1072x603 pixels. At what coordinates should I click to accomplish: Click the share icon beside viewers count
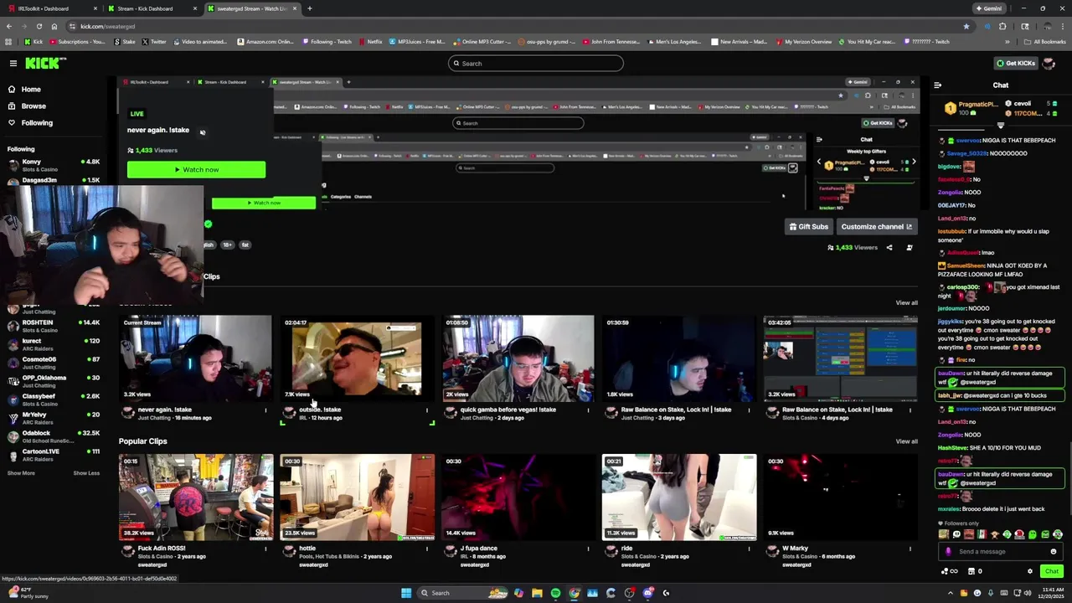pos(889,248)
